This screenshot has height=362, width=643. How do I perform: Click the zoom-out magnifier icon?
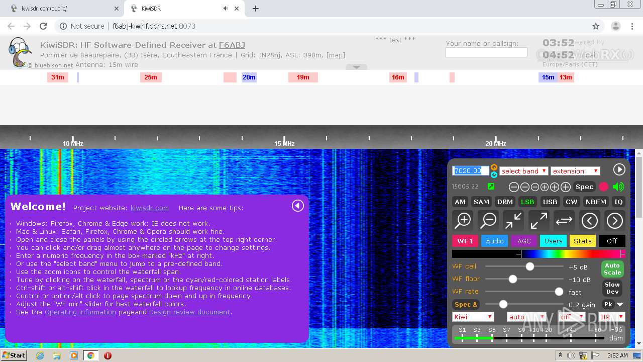[x=488, y=220]
